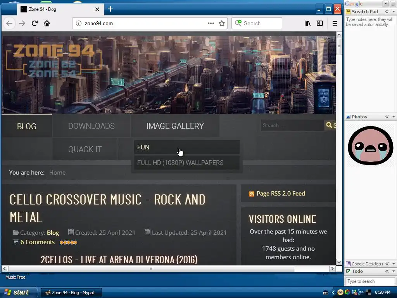Viewport: 397px width, 298px height.
Task: Expand the Scratch Pad gadget with chevrons
Action: coord(387,12)
